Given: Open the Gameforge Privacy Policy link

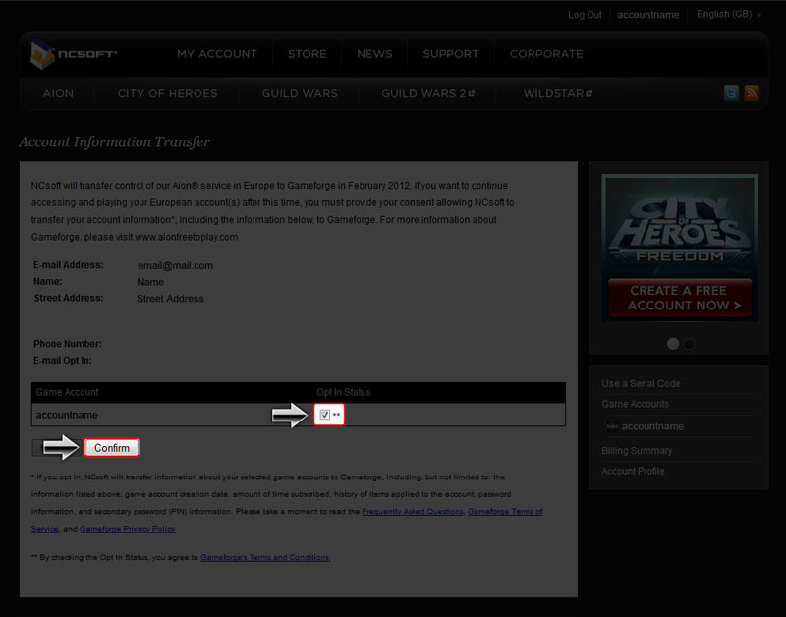Looking at the screenshot, I should click(128, 529).
